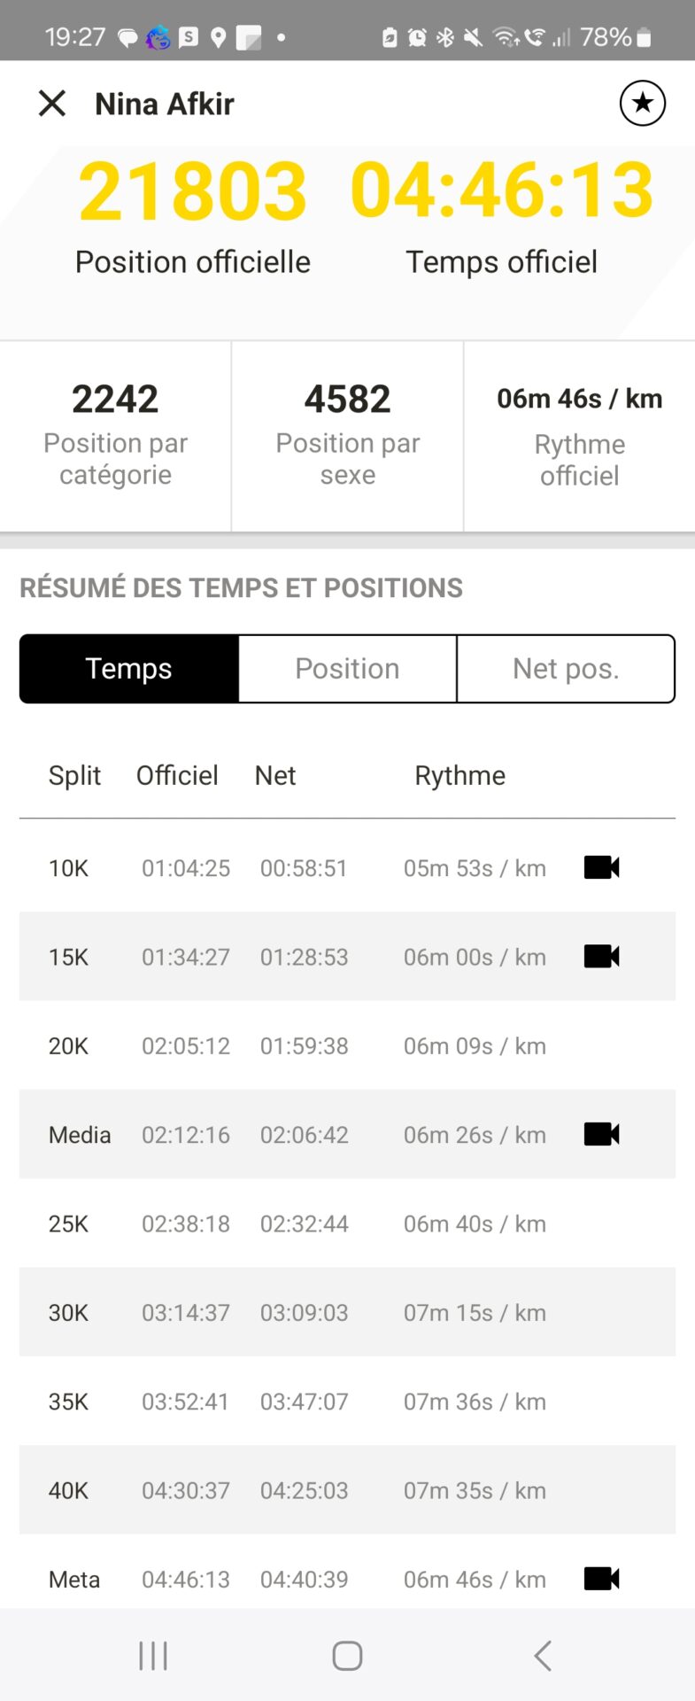Image resolution: width=695 pixels, height=1701 pixels.
Task: Select the Temps tab
Action: pyautogui.click(x=129, y=669)
